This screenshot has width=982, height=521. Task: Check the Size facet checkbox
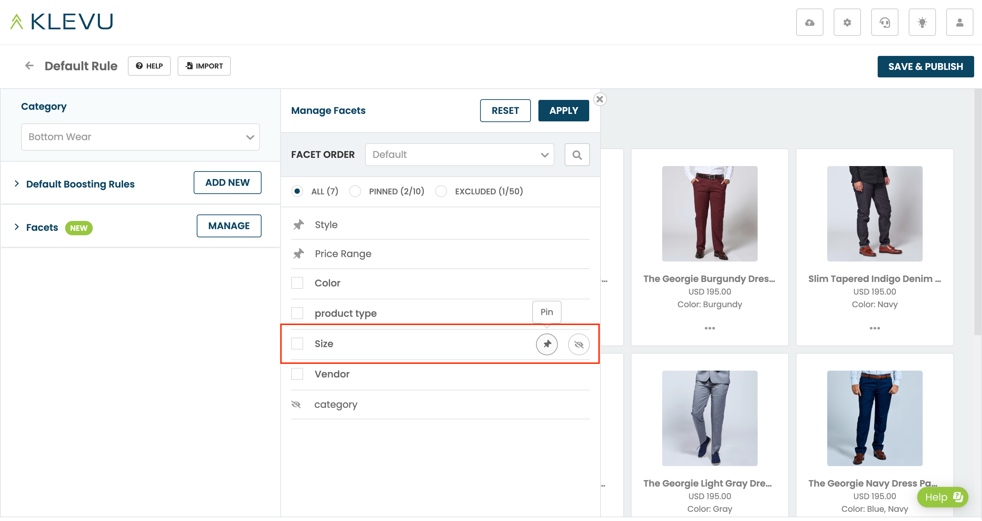(x=297, y=344)
